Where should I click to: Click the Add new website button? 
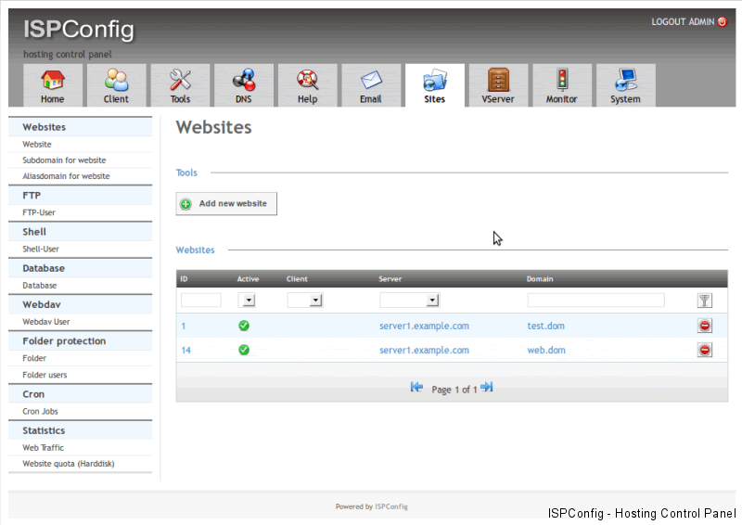[x=226, y=204]
